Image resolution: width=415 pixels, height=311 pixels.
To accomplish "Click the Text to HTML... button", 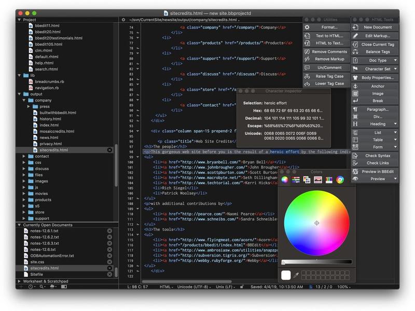I will (326, 36).
